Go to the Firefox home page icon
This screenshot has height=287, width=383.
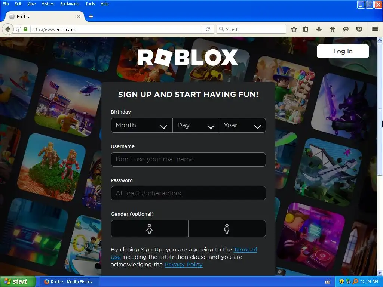333,29
